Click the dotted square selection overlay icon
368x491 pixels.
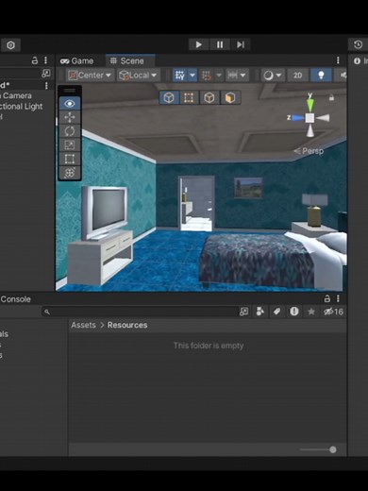(x=189, y=97)
